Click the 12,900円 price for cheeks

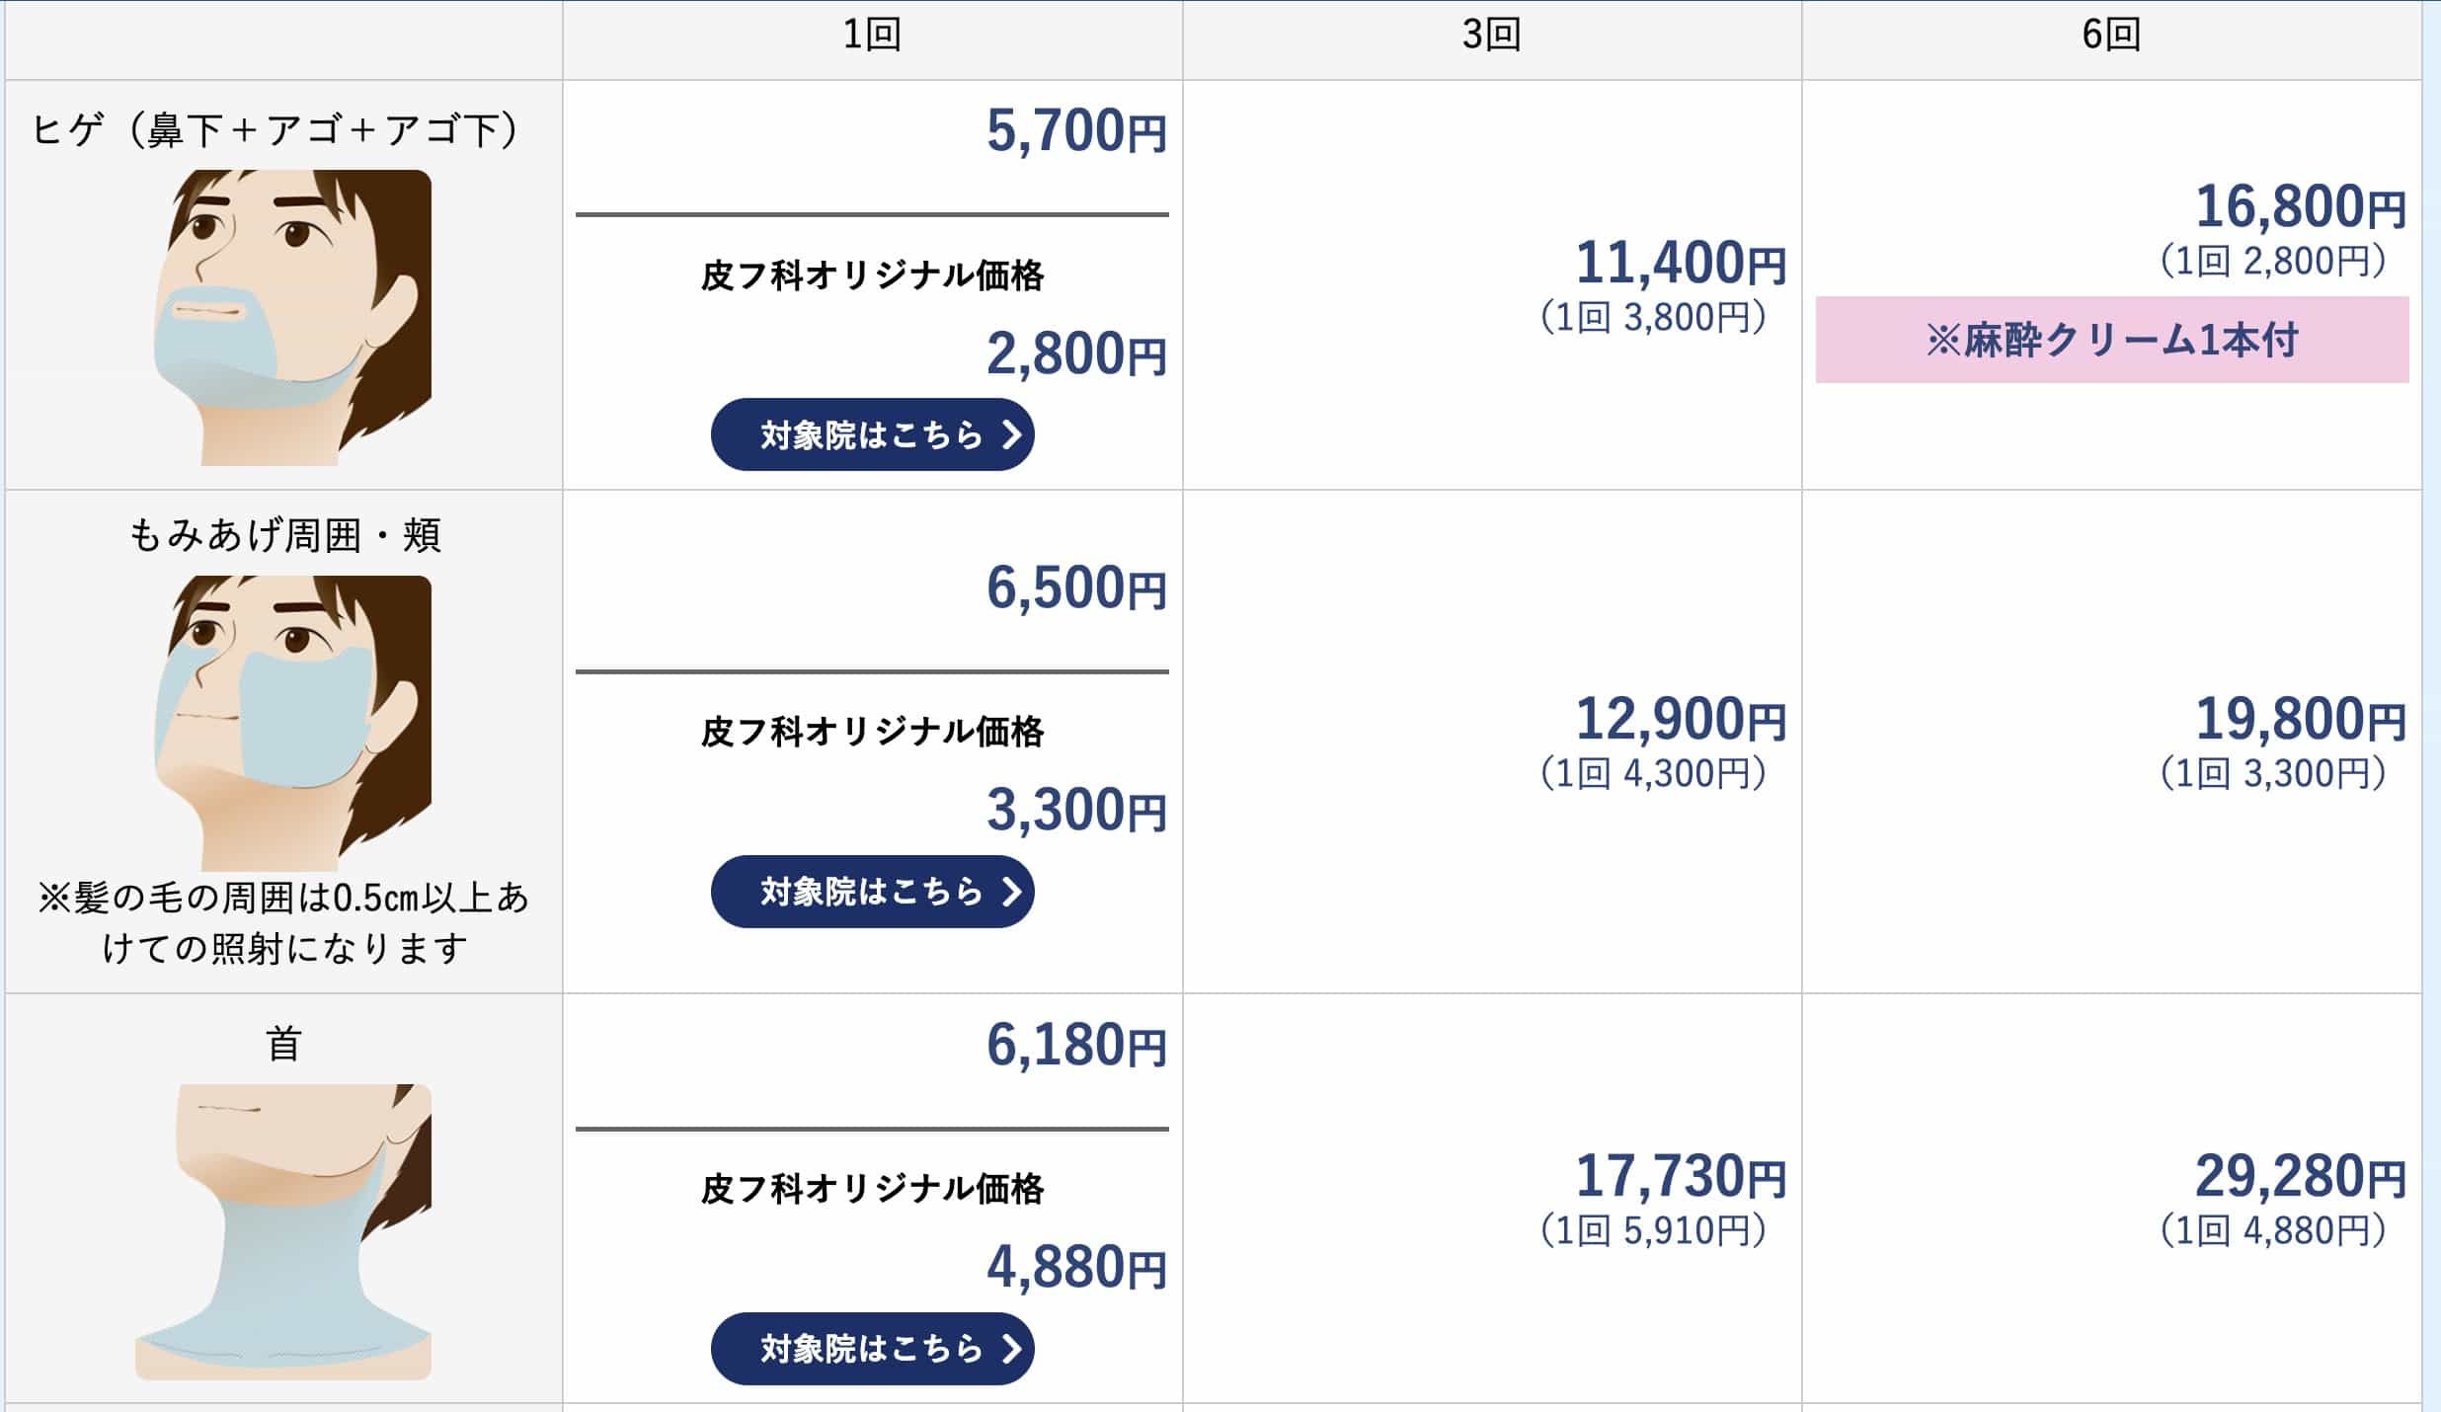1680,720
